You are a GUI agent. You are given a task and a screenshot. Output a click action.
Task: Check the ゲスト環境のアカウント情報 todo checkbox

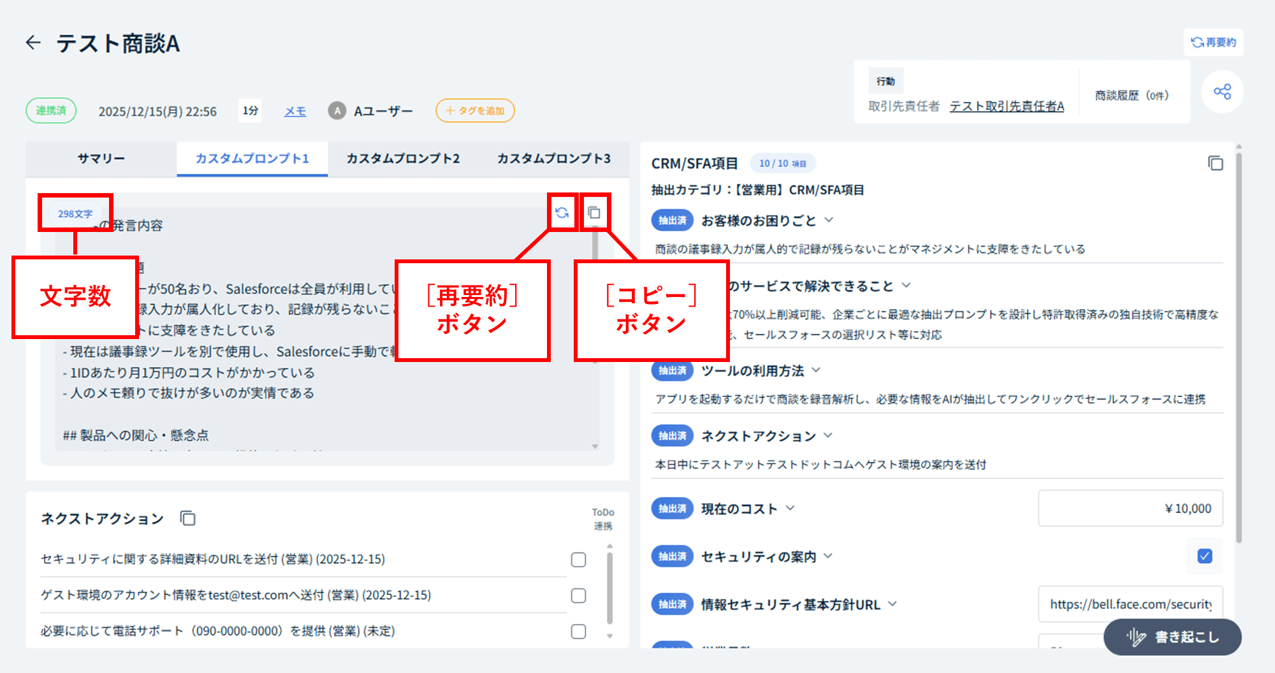[x=578, y=595]
